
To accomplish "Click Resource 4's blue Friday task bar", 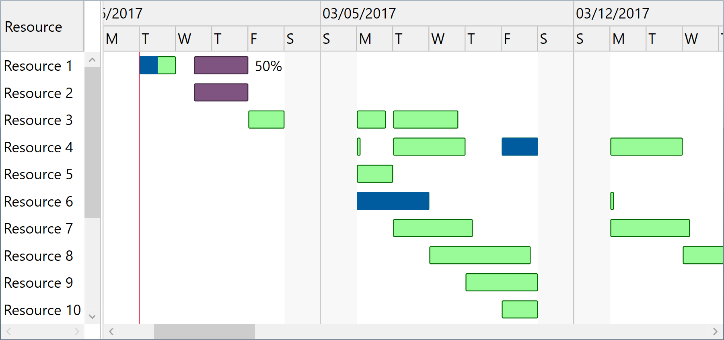I will pos(520,147).
